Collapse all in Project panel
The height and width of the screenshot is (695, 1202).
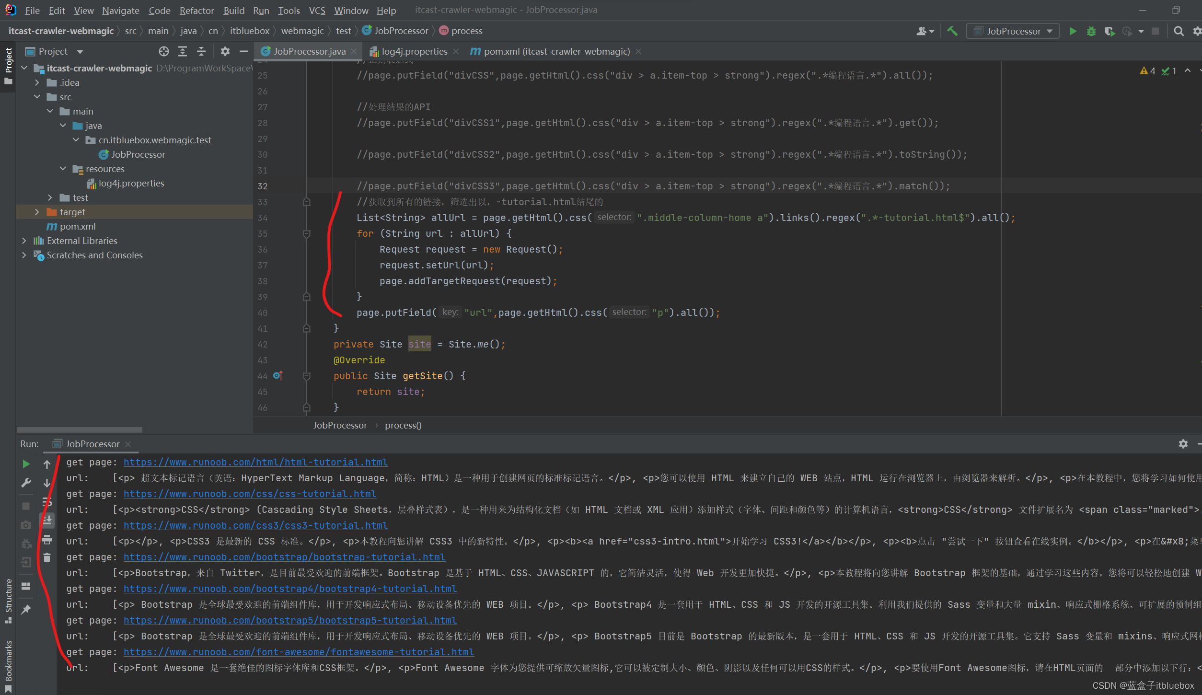[x=201, y=51]
